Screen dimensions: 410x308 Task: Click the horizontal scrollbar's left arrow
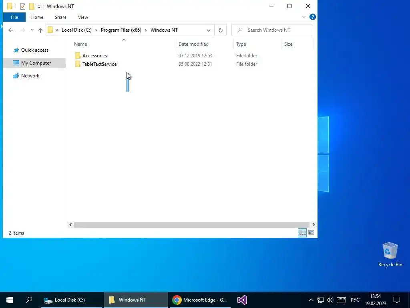70,225
